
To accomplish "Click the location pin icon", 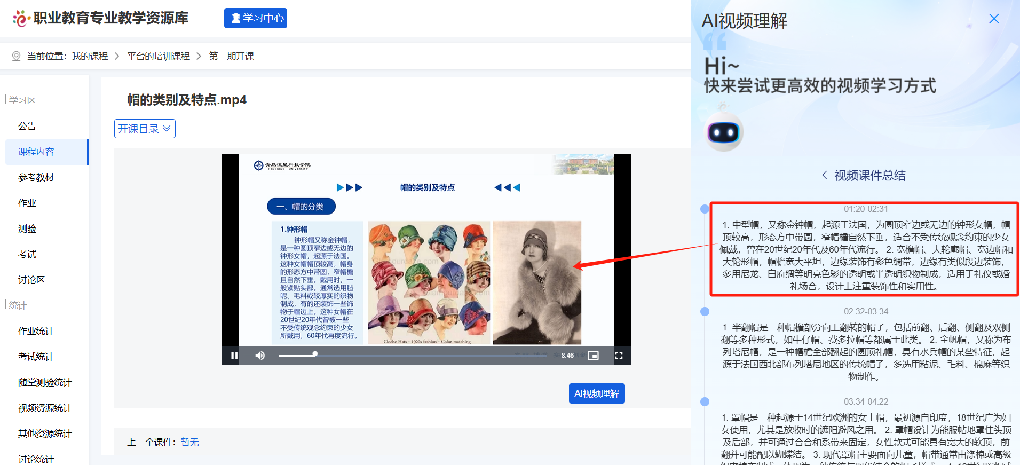I will coord(17,56).
